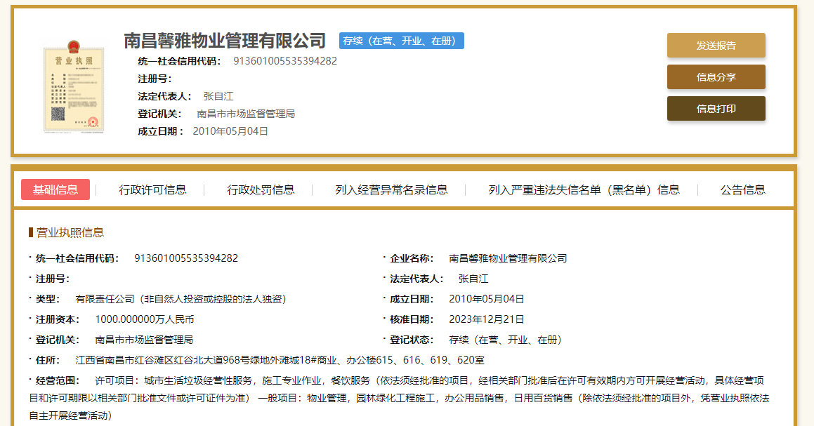
Task: Click the company name heading 南昌馨雅物业管理有限公司
Action: point(225,41)
